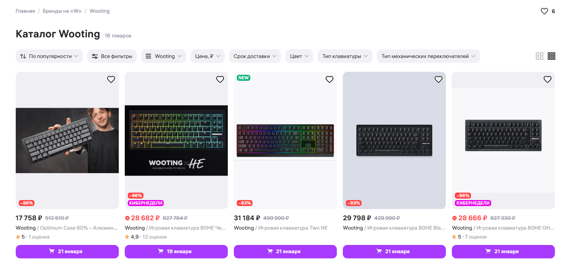Switch to compact grid view icon
Viewport: 571px width, 267px height.
[x=552, y=56]
